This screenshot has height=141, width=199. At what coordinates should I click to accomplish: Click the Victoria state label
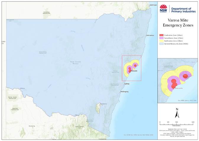31,126
